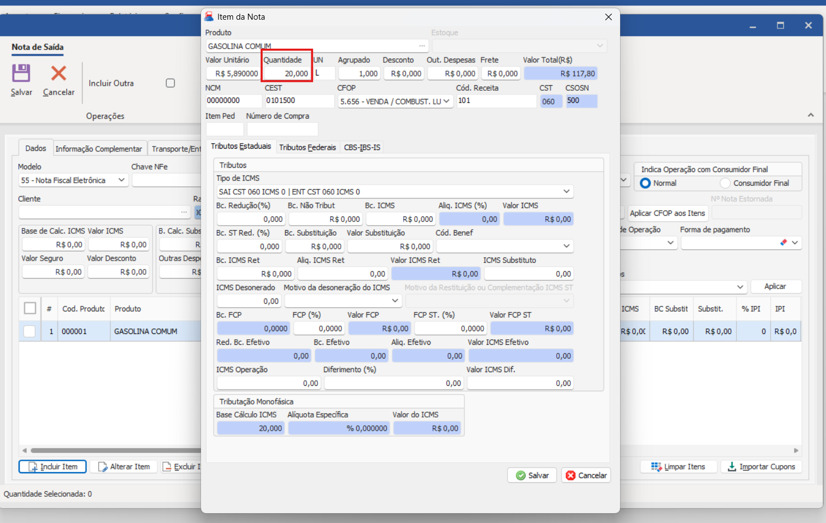Open the Tipo de ICMS dropdown
826x523 pixels.
coord(567,192)
